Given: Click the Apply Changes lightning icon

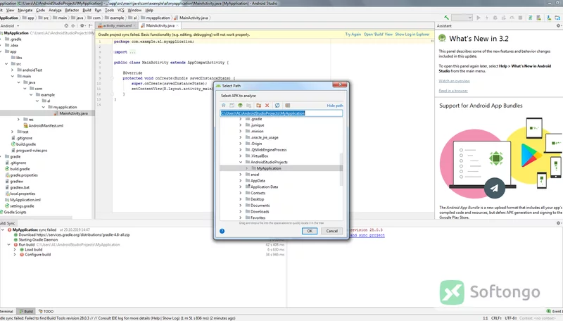Looking at the screenshot, I should tap(487, 18).
